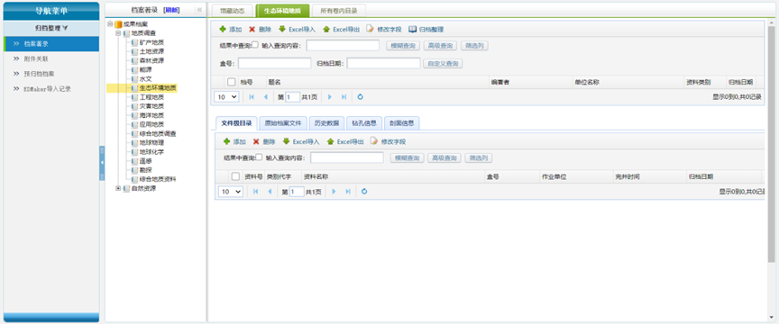Open 修改字段 in the 文件级目录 toolbar
The height and width of the screenshot is (324, 779).
point(388,141)
